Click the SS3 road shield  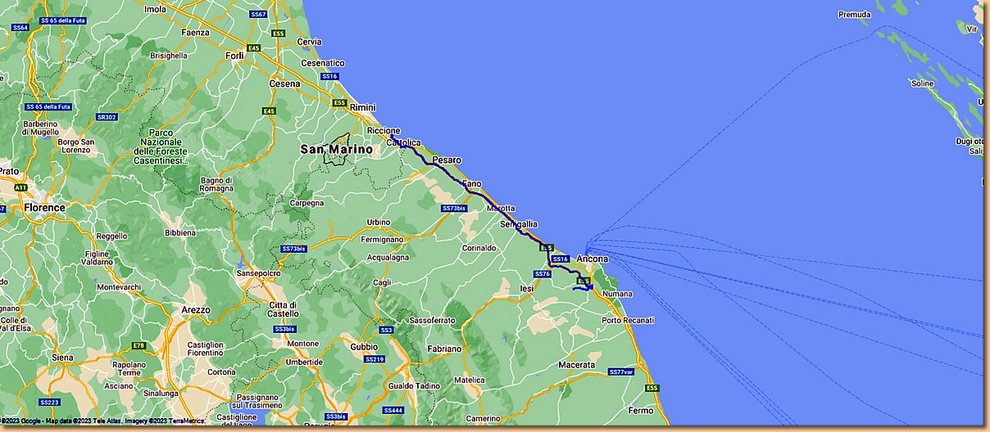click(387, 330)
